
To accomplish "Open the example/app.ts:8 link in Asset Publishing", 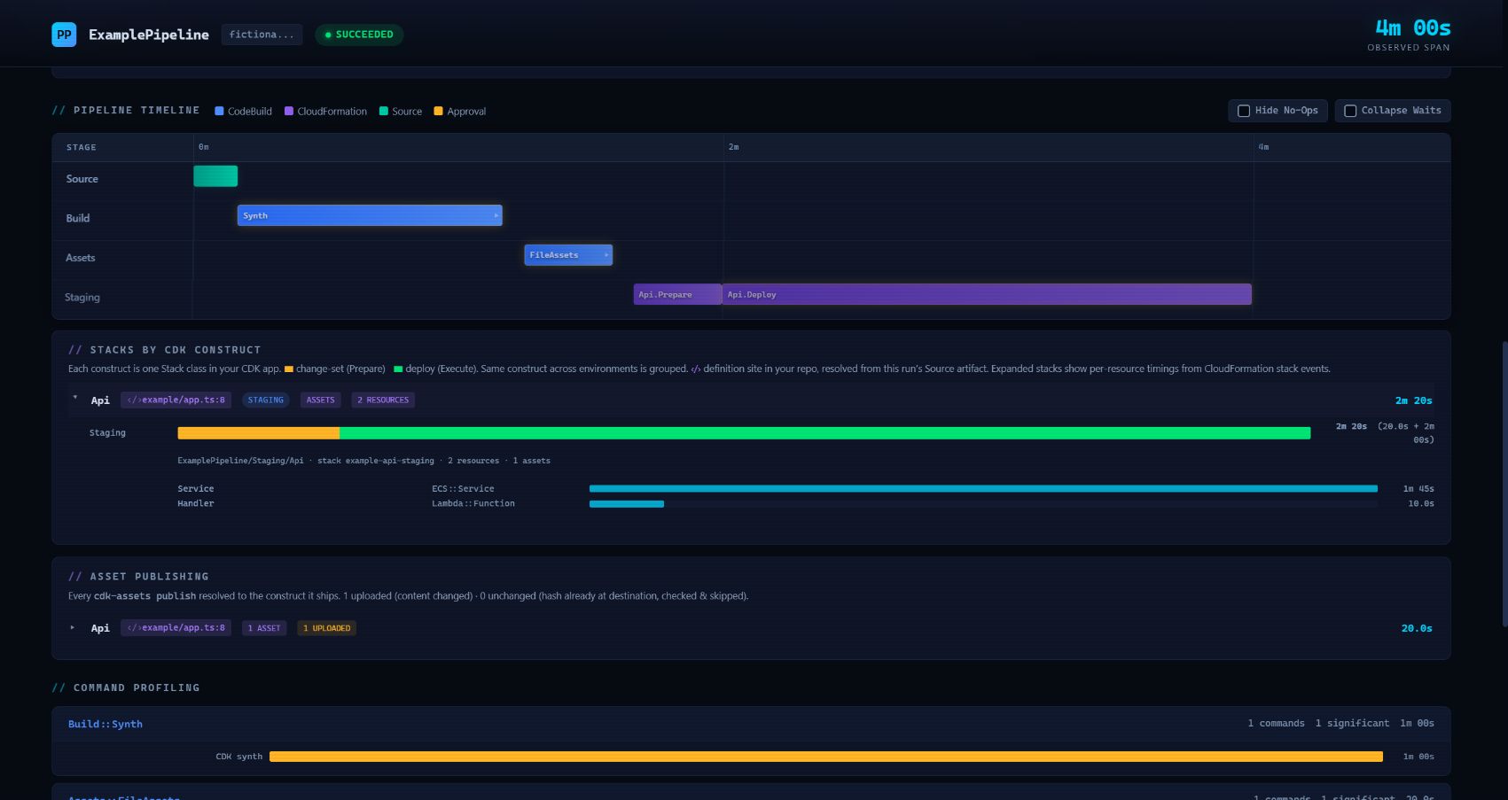I will (176, 627).
